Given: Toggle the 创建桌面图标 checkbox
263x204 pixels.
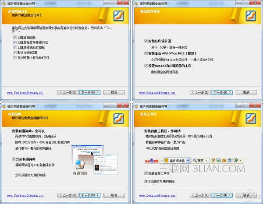Looking at the screenshot, I should coord(15,37).
